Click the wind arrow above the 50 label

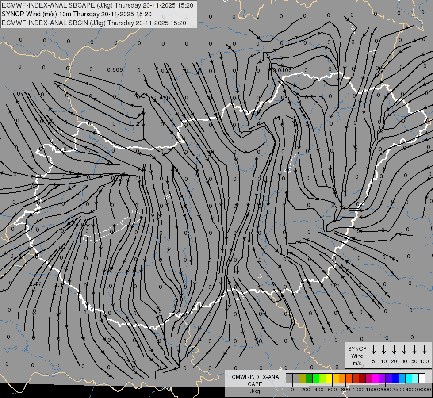414,350
